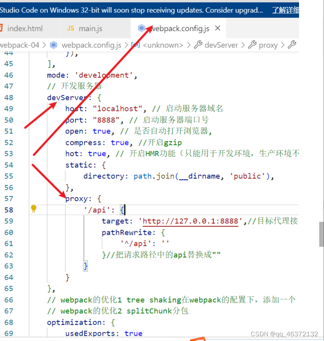Click the target property on line 59
This screenshot has height=341, width=324.
tap(115, 221)
